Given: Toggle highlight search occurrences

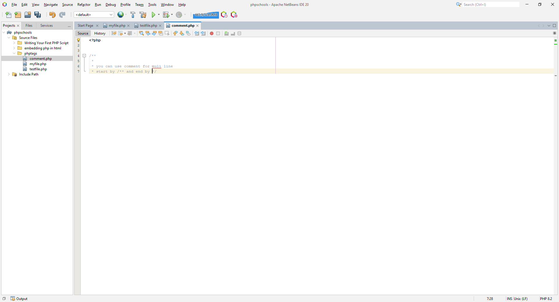Looking at the screenshot, I should (161, 33).
